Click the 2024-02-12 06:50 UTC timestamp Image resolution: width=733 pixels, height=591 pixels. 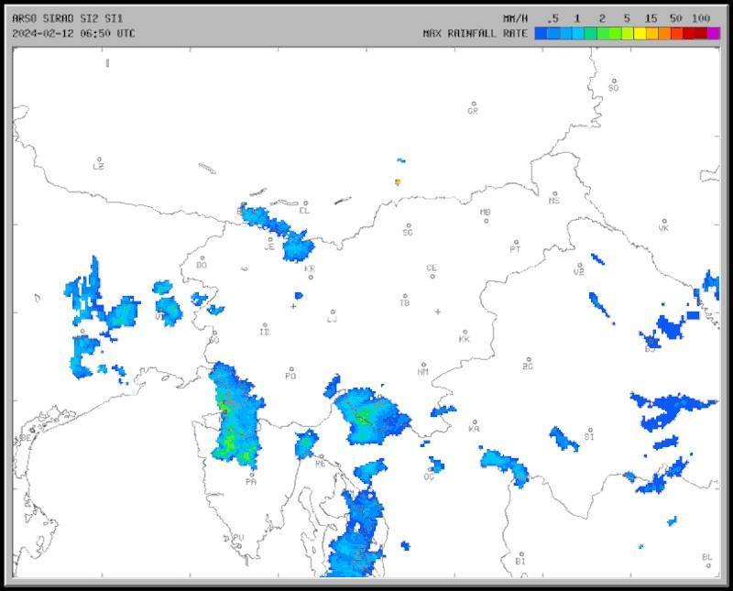coord(73,33)
